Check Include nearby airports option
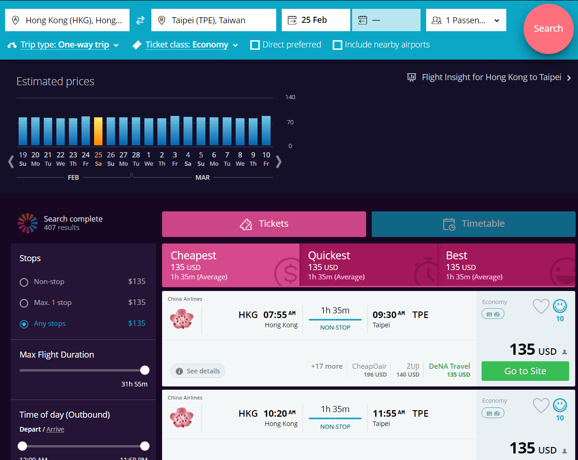 click(338, 45)
